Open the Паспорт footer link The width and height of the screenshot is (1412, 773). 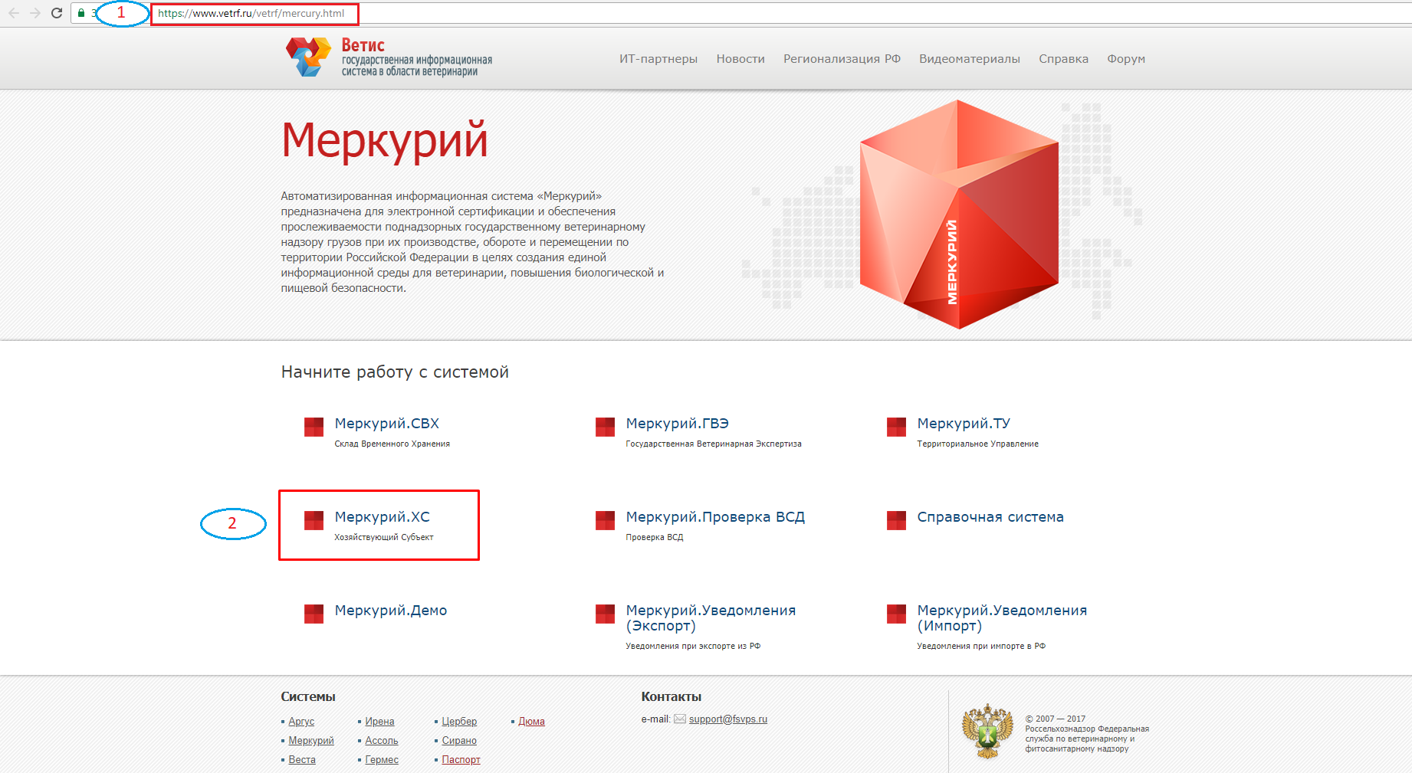pyautogui.click(x=461, y=760)
